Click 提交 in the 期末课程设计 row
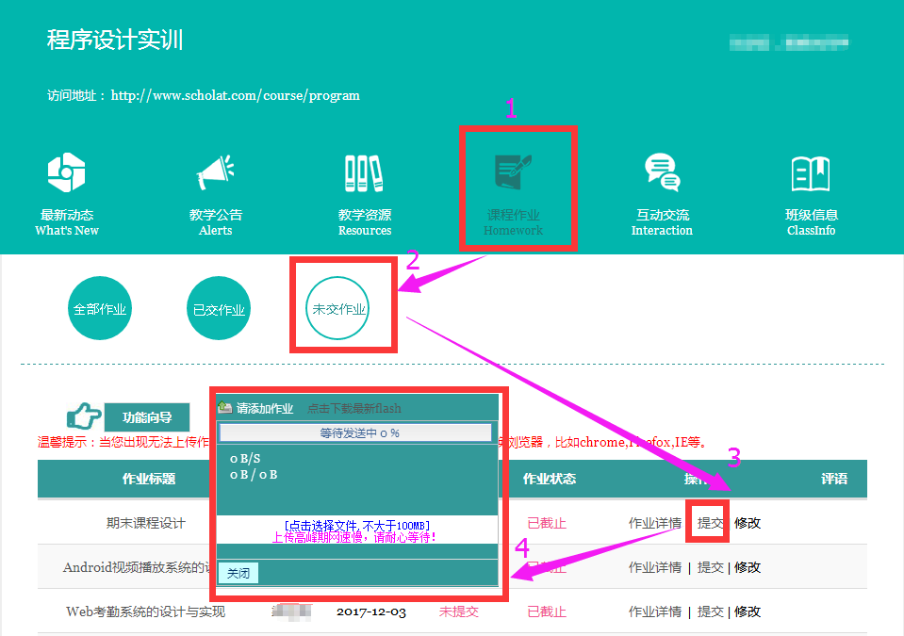The width and height of the screenshot is (904, 636). [710, 523]
